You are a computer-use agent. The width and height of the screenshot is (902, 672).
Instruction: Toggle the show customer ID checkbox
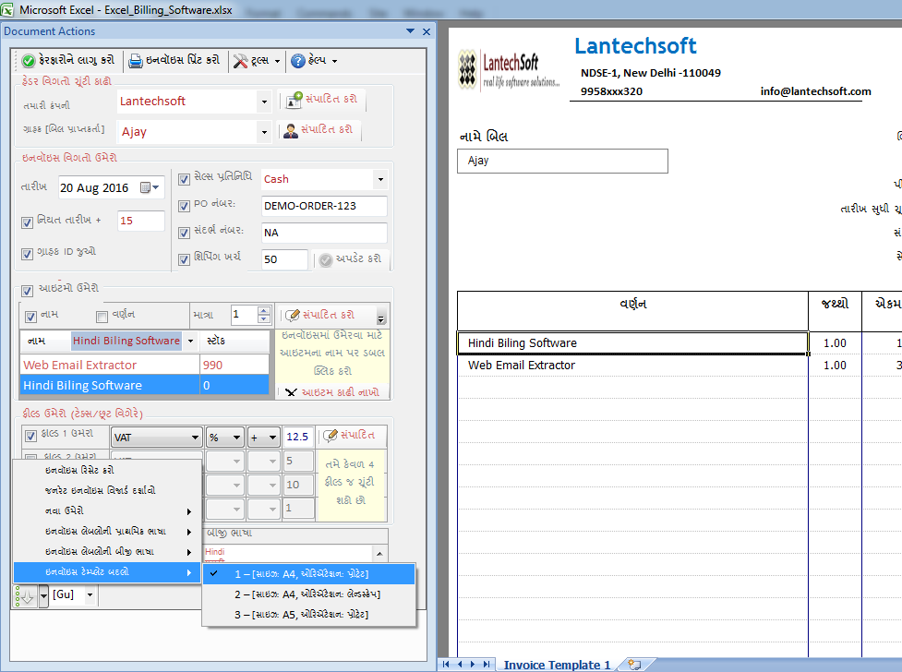(27, 254)
